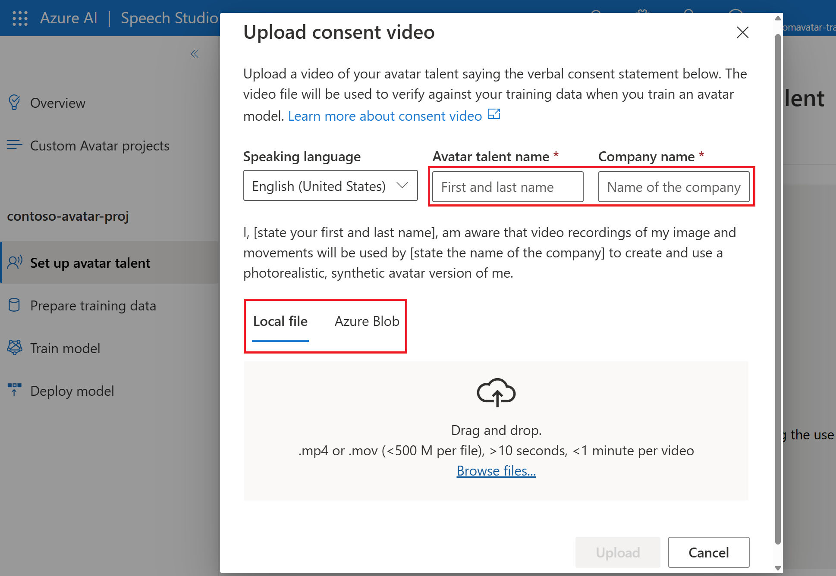Viewport: 836px width, 576px height.
Task: Click the Custom Avatar projects list icon
Action: tap(14, 145)
